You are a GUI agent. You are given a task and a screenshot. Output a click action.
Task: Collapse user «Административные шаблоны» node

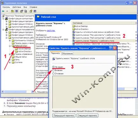pos(7,38)
